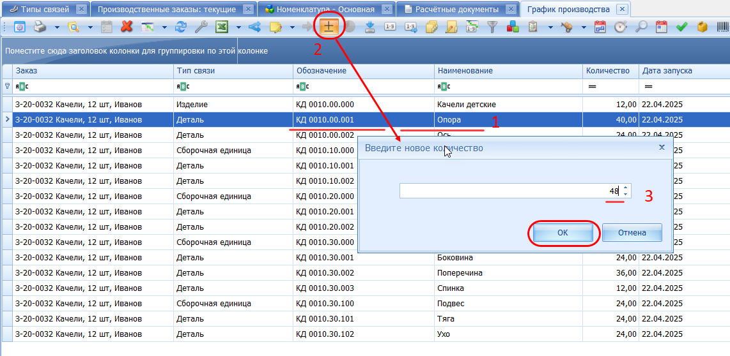Click the Excel export icon
Viewport: 730px width, 356px height.
tap(222, 27)
